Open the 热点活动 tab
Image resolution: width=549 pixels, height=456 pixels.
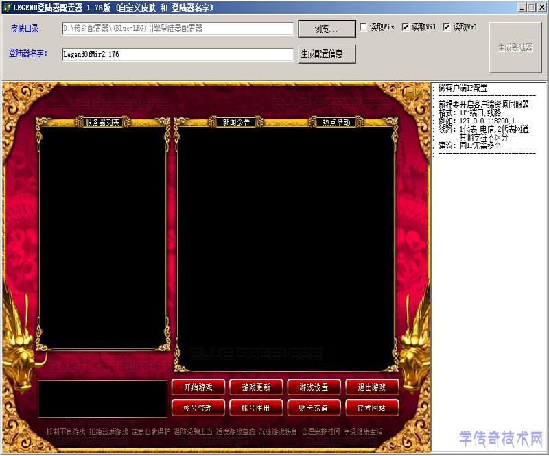tap(336, 123)
